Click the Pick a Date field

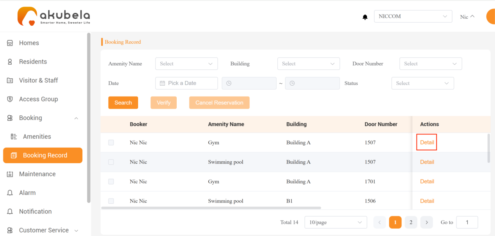186,83
